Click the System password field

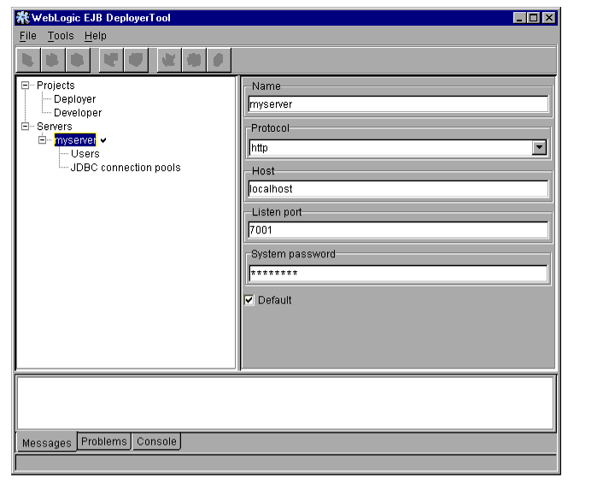point(398,274)
